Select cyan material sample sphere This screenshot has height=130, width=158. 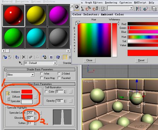click(x=36, y=38)
